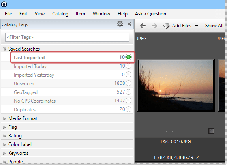The width and height of the screenshot is (227, 165).
Task: Click the gray square on DSC-0010 thumbnail
Action: click(x=211, y=131)
